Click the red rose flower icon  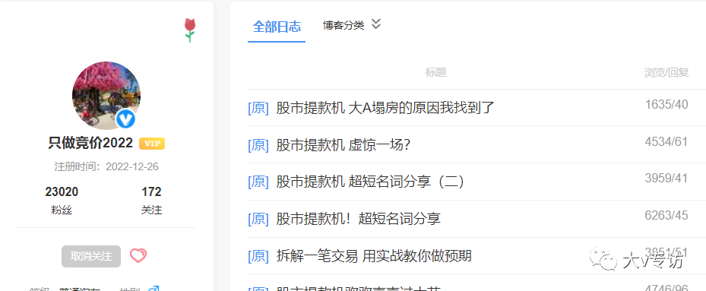[x=190, y=30]
